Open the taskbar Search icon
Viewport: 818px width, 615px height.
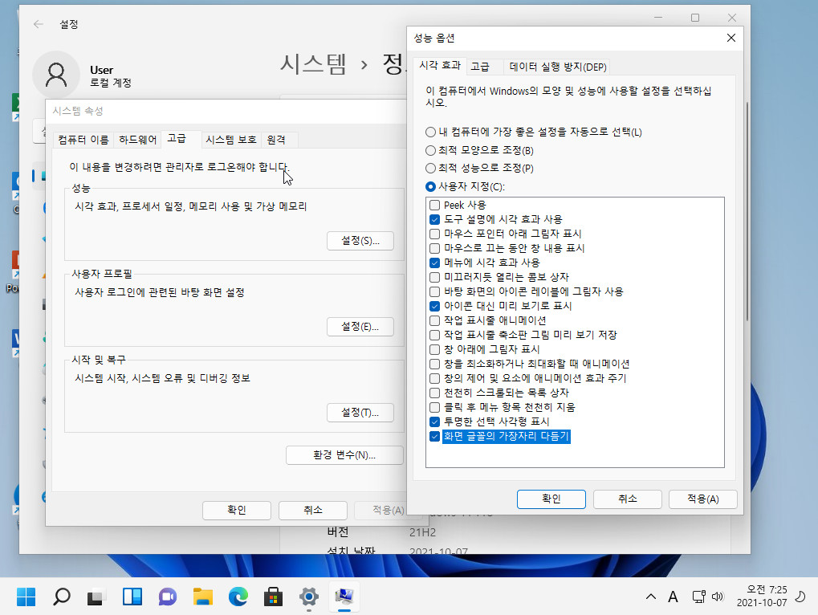click(x=62, y=597)
